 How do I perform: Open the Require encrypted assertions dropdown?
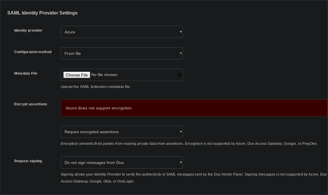(122, 132)
